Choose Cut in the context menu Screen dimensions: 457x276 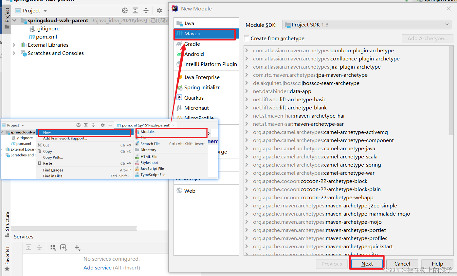84,145
